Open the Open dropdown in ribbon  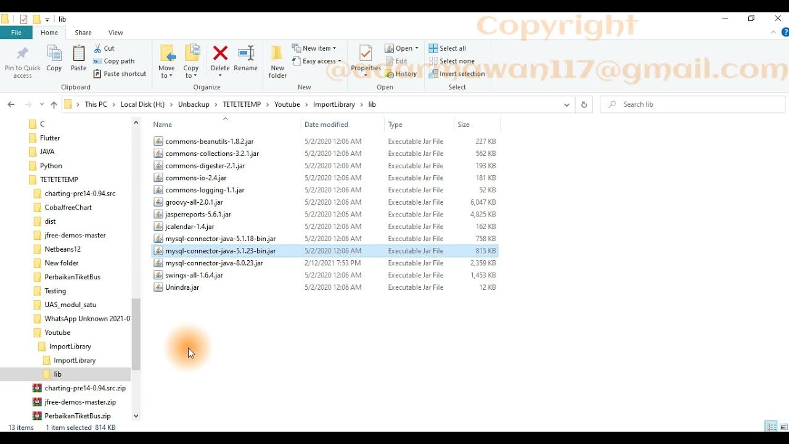point(402,48)
